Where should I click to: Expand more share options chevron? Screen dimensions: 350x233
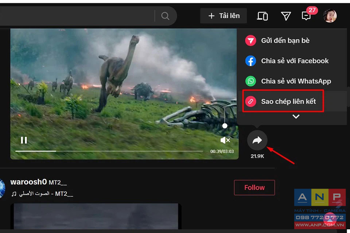click(296, 116)
